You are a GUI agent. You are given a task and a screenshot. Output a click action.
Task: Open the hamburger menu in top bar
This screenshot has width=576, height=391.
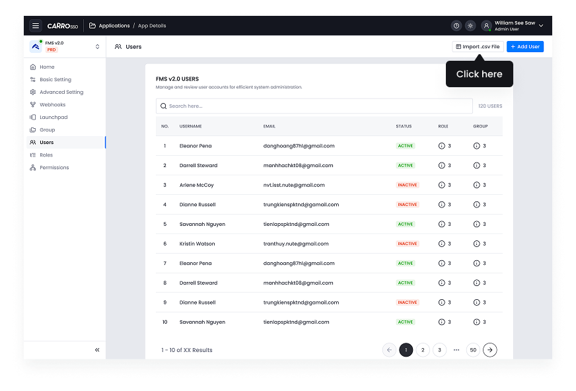click(36, 26)
